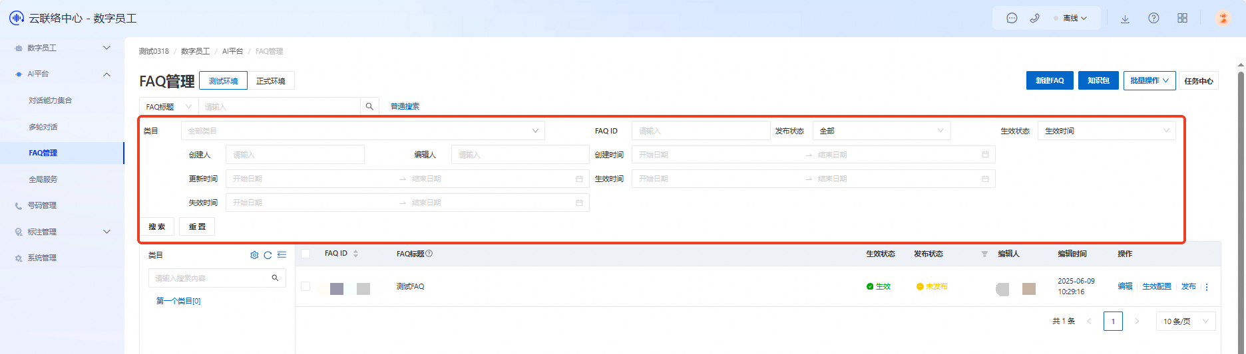Click 生效配置 link for 测试FAQ
This screenshot has width=1246, height=354.
[1157, 286]
